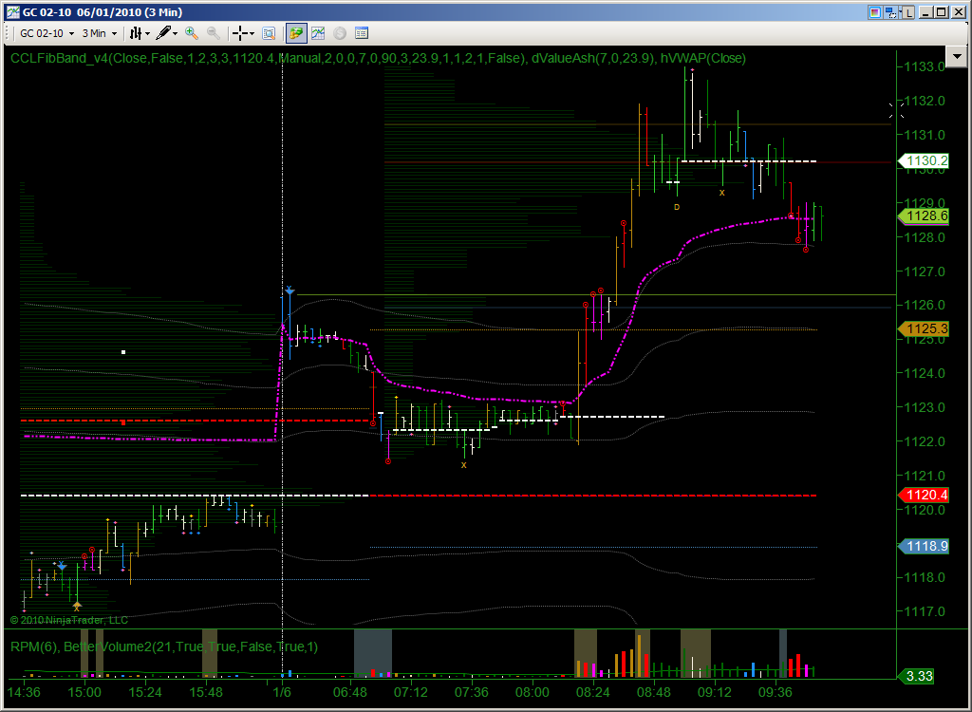Open the 3 Min interval dropdown
Screen dimensions: 972x712
point(100,33)
